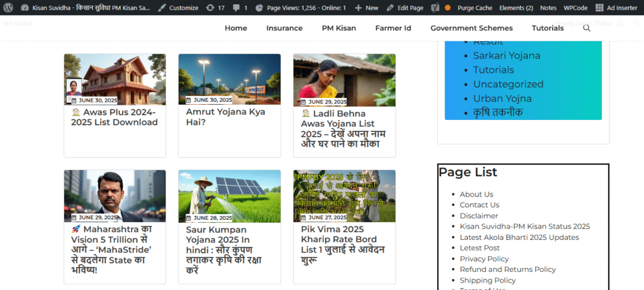Open Kisan Suvidha-PM Kisan Status 2025 page
Screen dimensions: 644x290
(x=525, y=227)
